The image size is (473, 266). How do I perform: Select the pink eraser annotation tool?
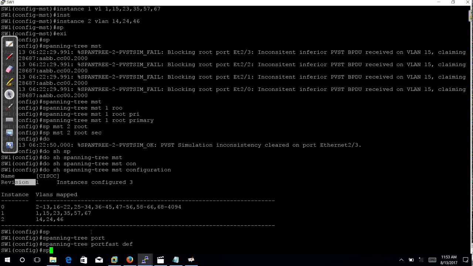10,69
